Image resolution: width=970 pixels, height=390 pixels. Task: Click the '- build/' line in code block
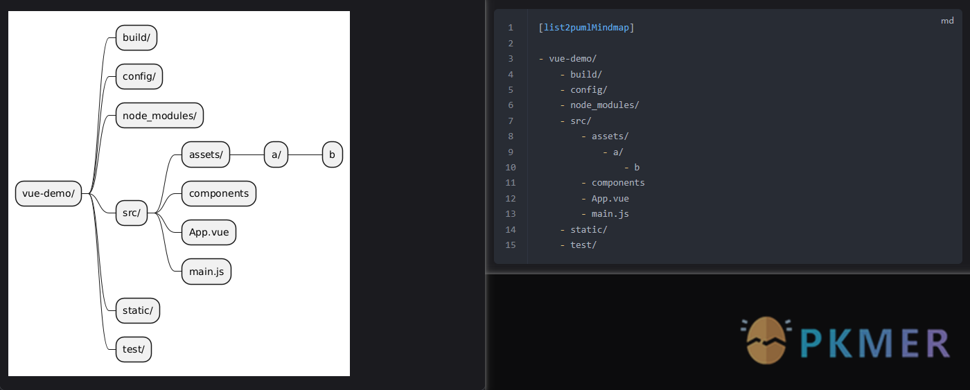[x=581, y=74]
